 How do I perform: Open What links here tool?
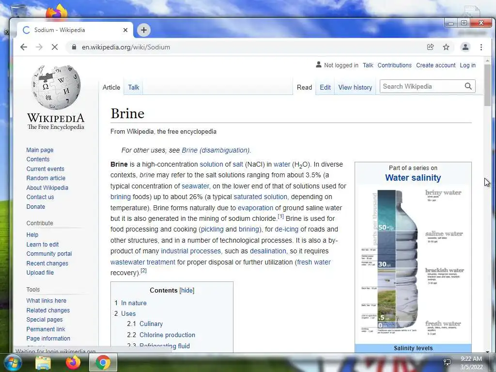click(46, 300)
